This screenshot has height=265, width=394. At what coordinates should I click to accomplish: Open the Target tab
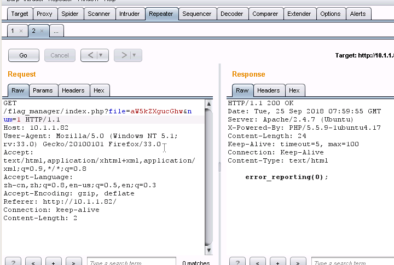pyautogui.click(x=20, y=14)
